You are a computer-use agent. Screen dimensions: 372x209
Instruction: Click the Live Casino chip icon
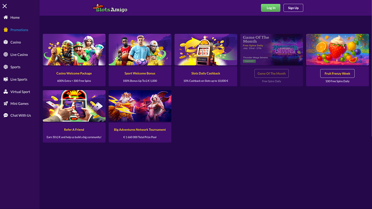tap(6, 54)
